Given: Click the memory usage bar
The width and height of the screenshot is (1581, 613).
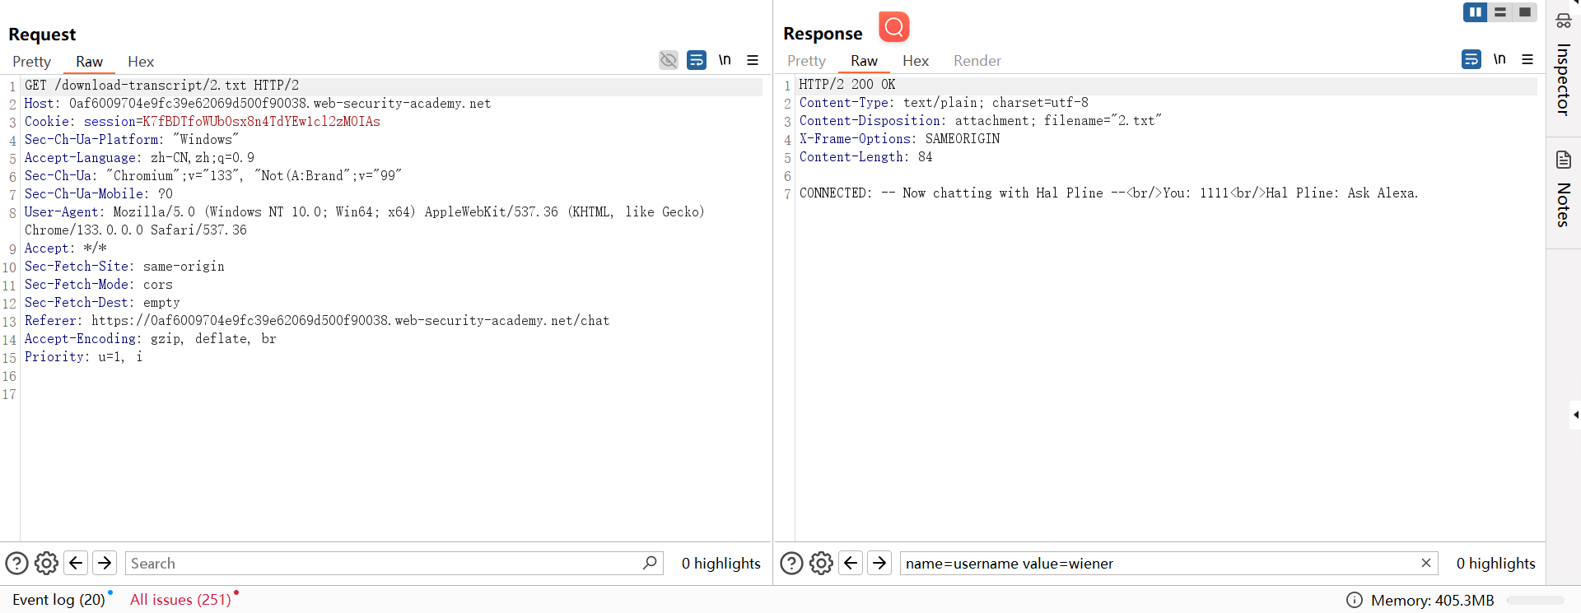Looking at the screenshot, I should pyautogui.click(x=1535, y=601).
